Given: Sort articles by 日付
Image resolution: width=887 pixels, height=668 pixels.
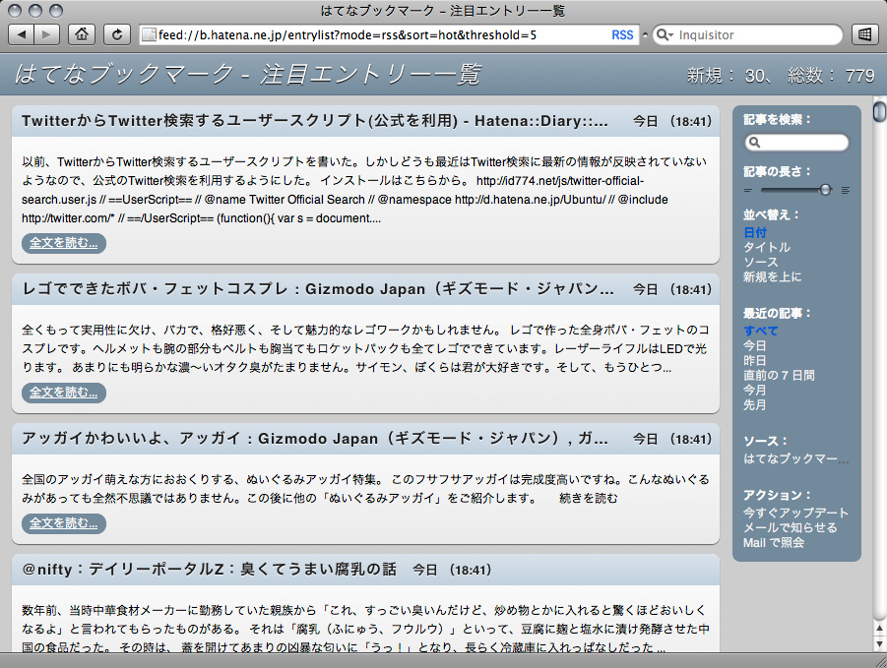Looking at the screenshot, I should pyautogui.click(x=755, y=232).
